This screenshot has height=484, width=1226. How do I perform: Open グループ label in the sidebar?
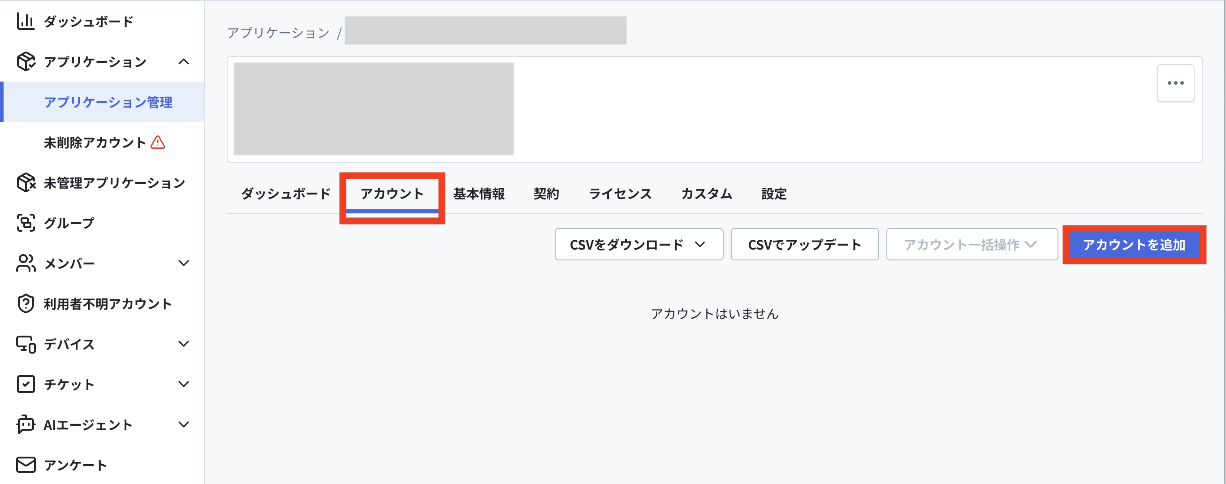coord(69,223)
